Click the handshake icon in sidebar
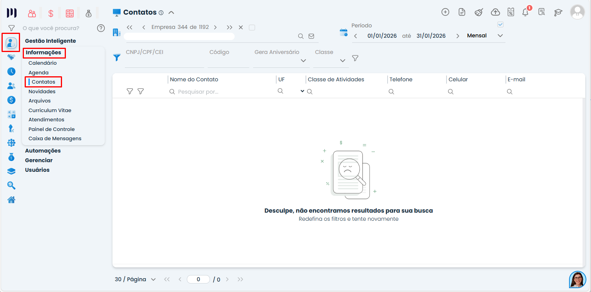This screenshot has width=591, height=292. (x=12, y=57)
